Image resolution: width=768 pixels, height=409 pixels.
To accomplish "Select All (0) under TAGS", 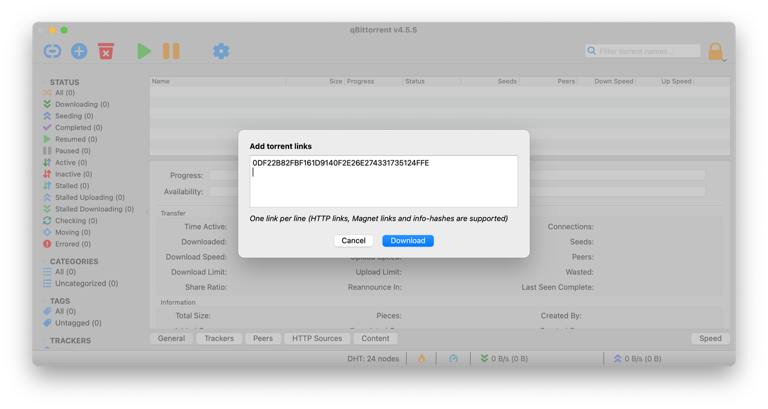I will [x=59, y=311].
